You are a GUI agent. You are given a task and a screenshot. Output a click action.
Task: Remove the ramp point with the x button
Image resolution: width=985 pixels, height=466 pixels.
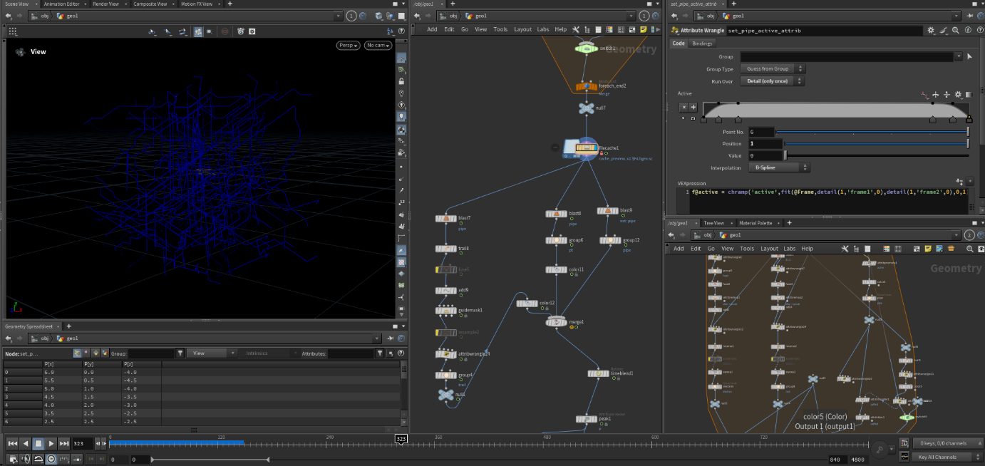(x=684, y=107)
